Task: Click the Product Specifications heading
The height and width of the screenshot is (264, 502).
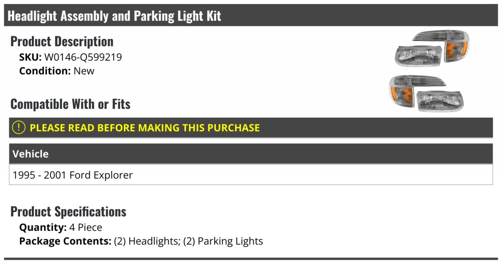Action: pyautogui.click(x=68, y=212)
